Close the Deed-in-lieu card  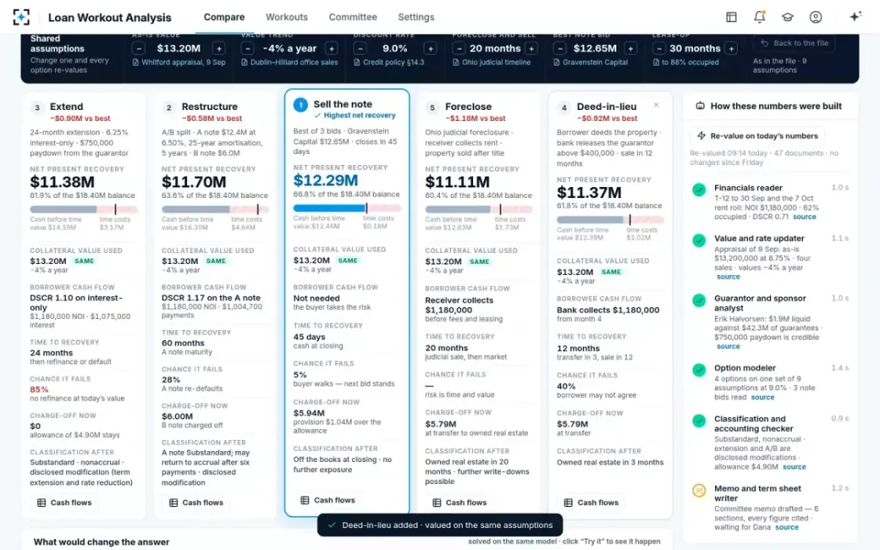click(656, 106)
